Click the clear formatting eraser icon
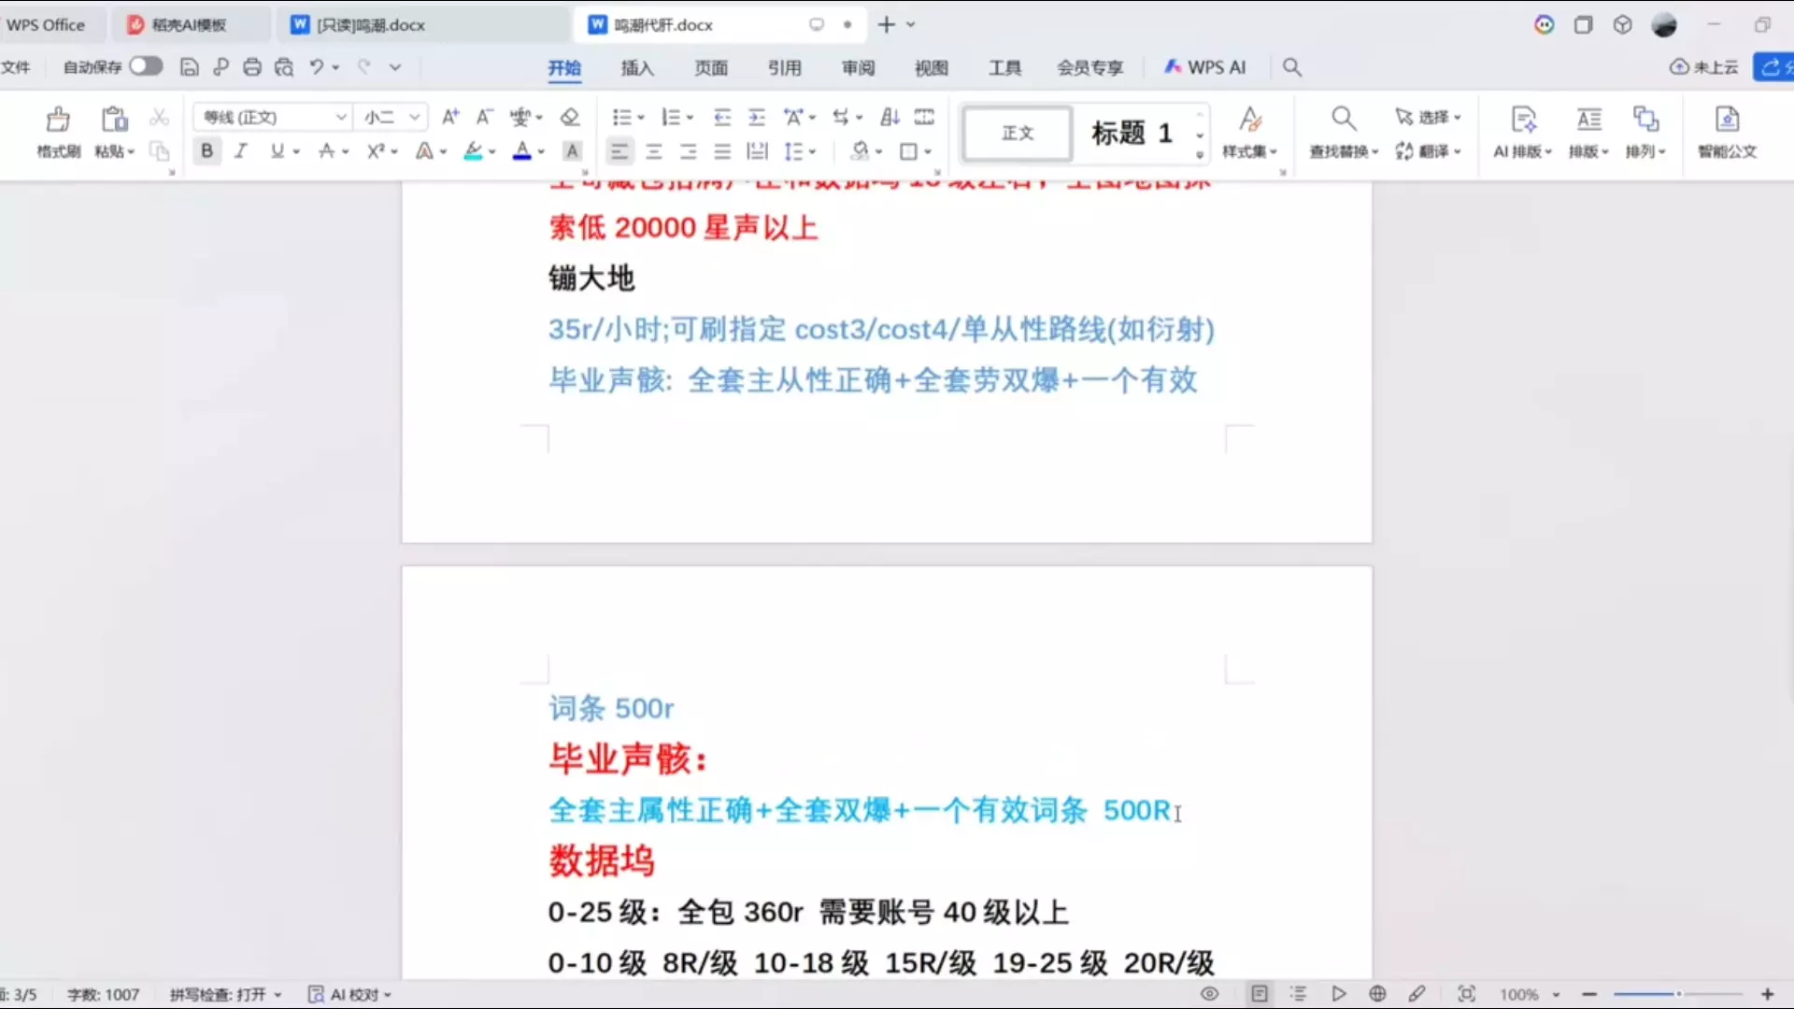 click(x=569, y=117)
